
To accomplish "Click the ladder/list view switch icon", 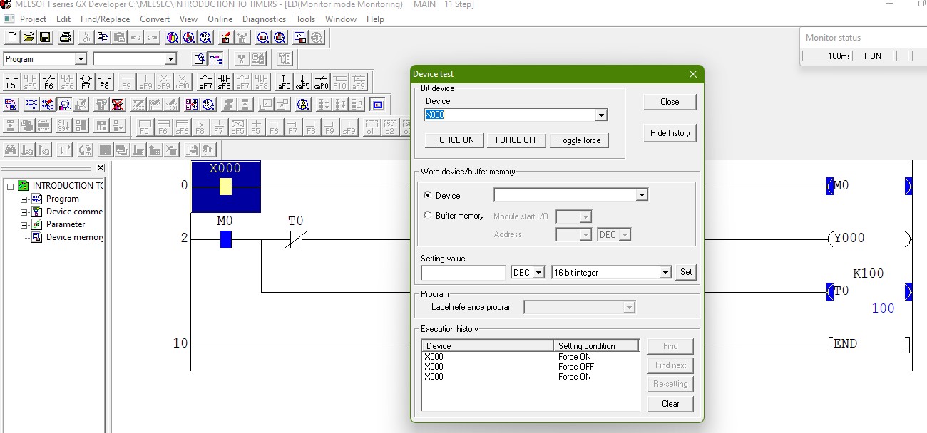I will coord(11,104).
